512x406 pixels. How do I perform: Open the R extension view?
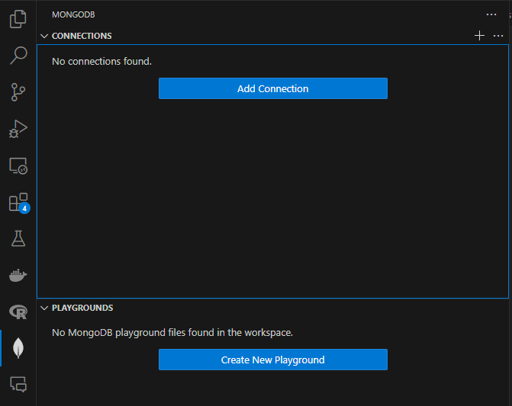pyautogui.click(x=18, y=312)
